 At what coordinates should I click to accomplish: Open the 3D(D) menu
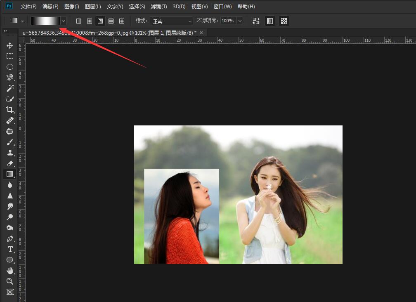(x=179, y=6)
